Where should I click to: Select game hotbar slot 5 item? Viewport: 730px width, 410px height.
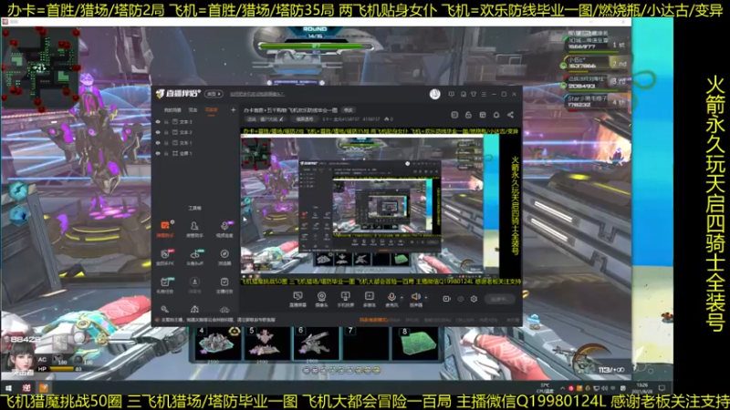[x=267, y=344]
